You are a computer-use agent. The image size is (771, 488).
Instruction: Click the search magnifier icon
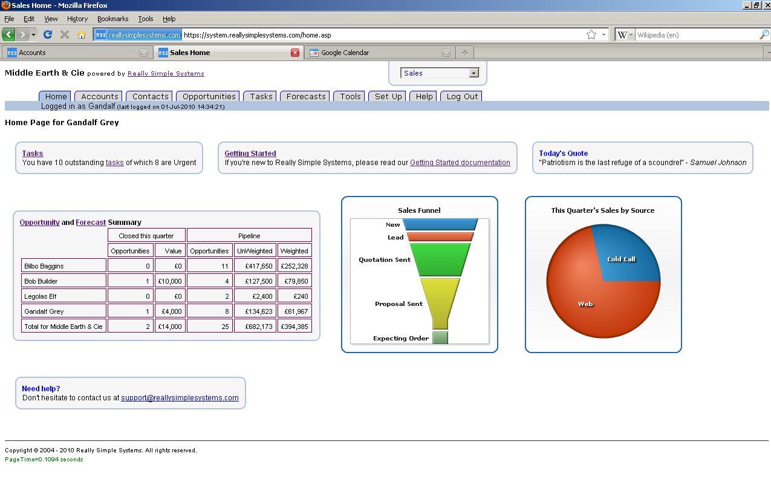(764, 34)
